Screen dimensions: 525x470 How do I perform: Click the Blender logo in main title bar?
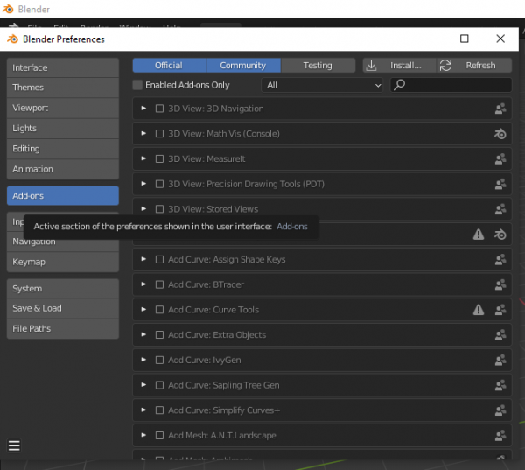tap(8, 9)
